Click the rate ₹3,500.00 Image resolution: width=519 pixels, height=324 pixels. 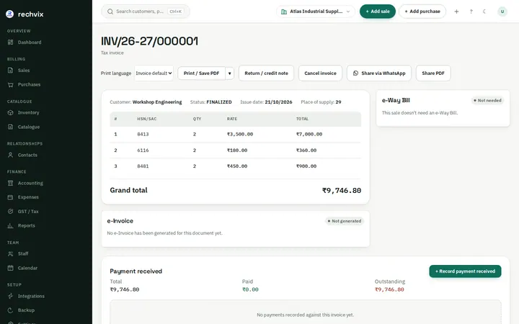click(240, 134)
